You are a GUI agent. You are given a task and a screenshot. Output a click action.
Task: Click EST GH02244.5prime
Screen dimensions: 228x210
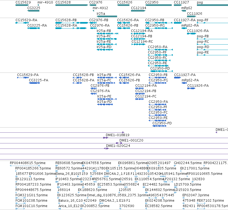click(188, 163)
